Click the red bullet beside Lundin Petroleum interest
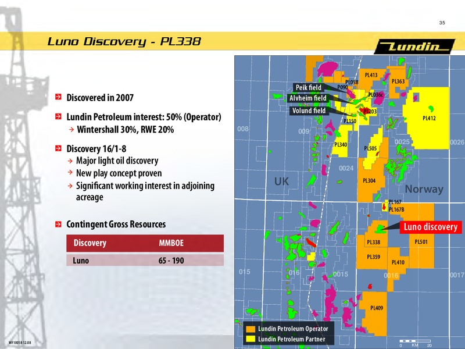Viewport: 465px width, 349px height. point(59,116)
